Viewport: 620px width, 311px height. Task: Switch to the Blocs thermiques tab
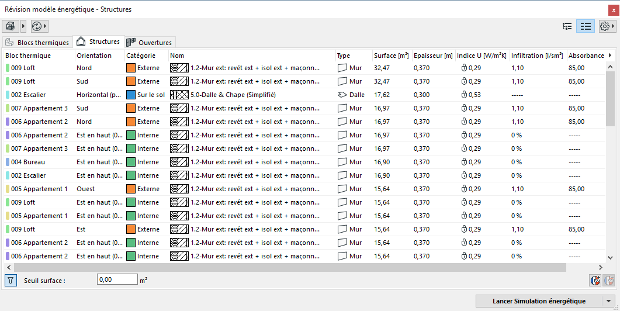[37, 42]
